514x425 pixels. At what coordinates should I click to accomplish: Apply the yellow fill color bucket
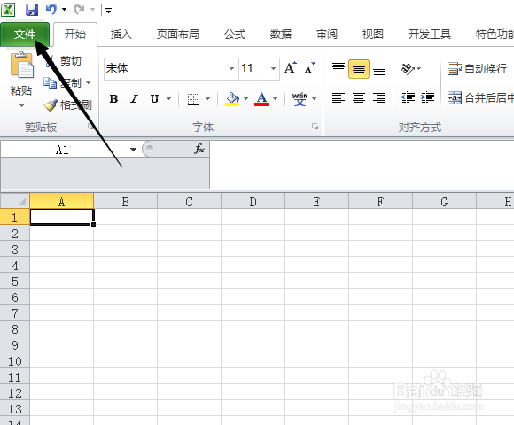coord(232,98)
